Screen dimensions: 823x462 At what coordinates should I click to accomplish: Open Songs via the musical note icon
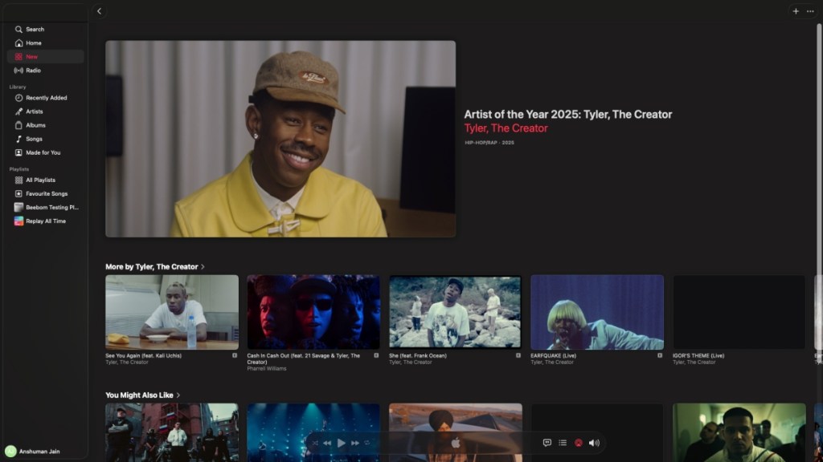click(30, 139)
